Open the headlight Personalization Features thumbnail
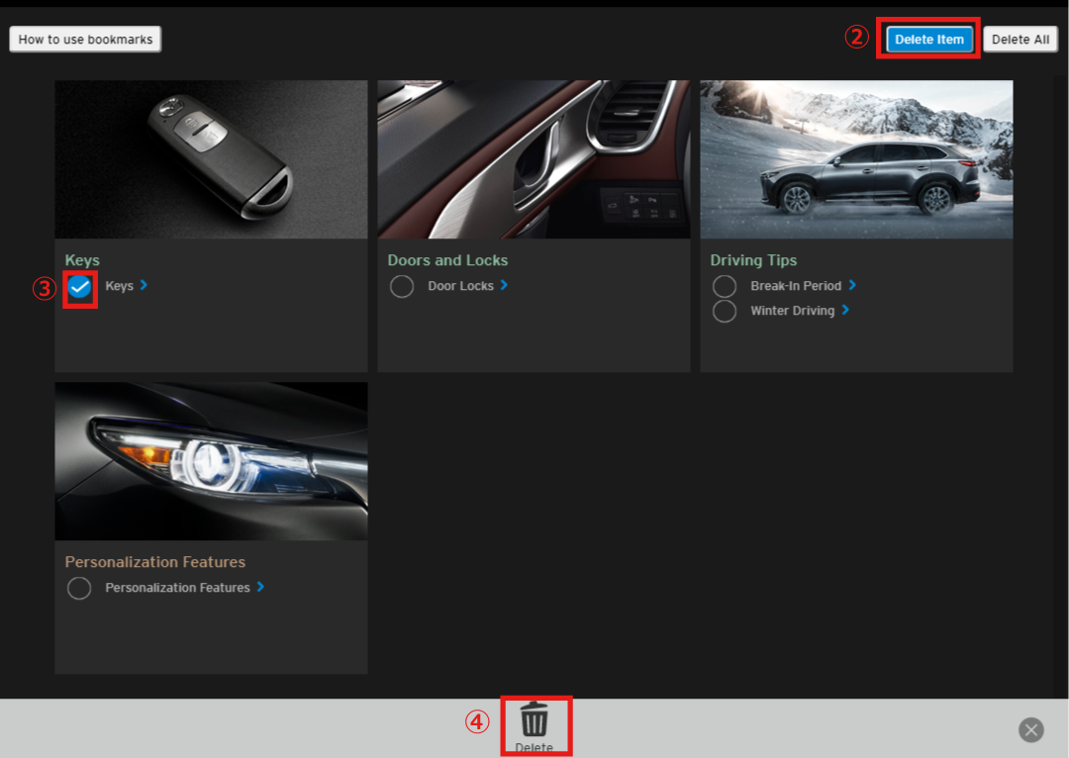Image resolution: width=1069 pixels, height=758 pixels. tap(211, 461)
